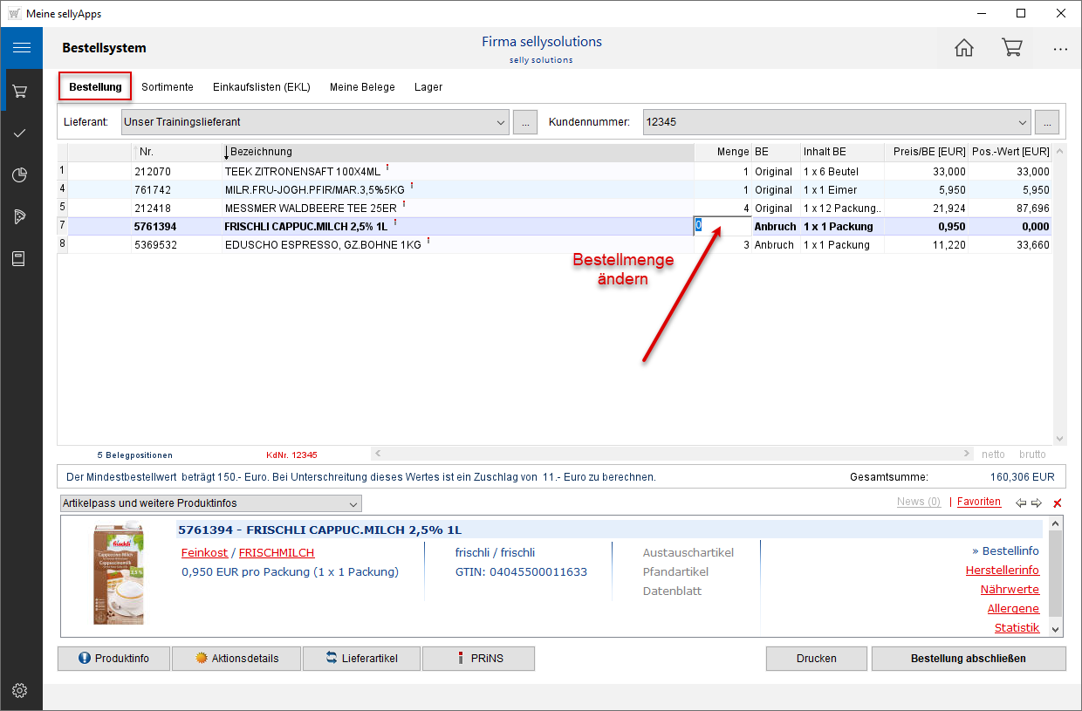Open the cart icon in header
The width and height of the screenshot is (1082, 711).
pyautogui.click(x=1012, y=48)
